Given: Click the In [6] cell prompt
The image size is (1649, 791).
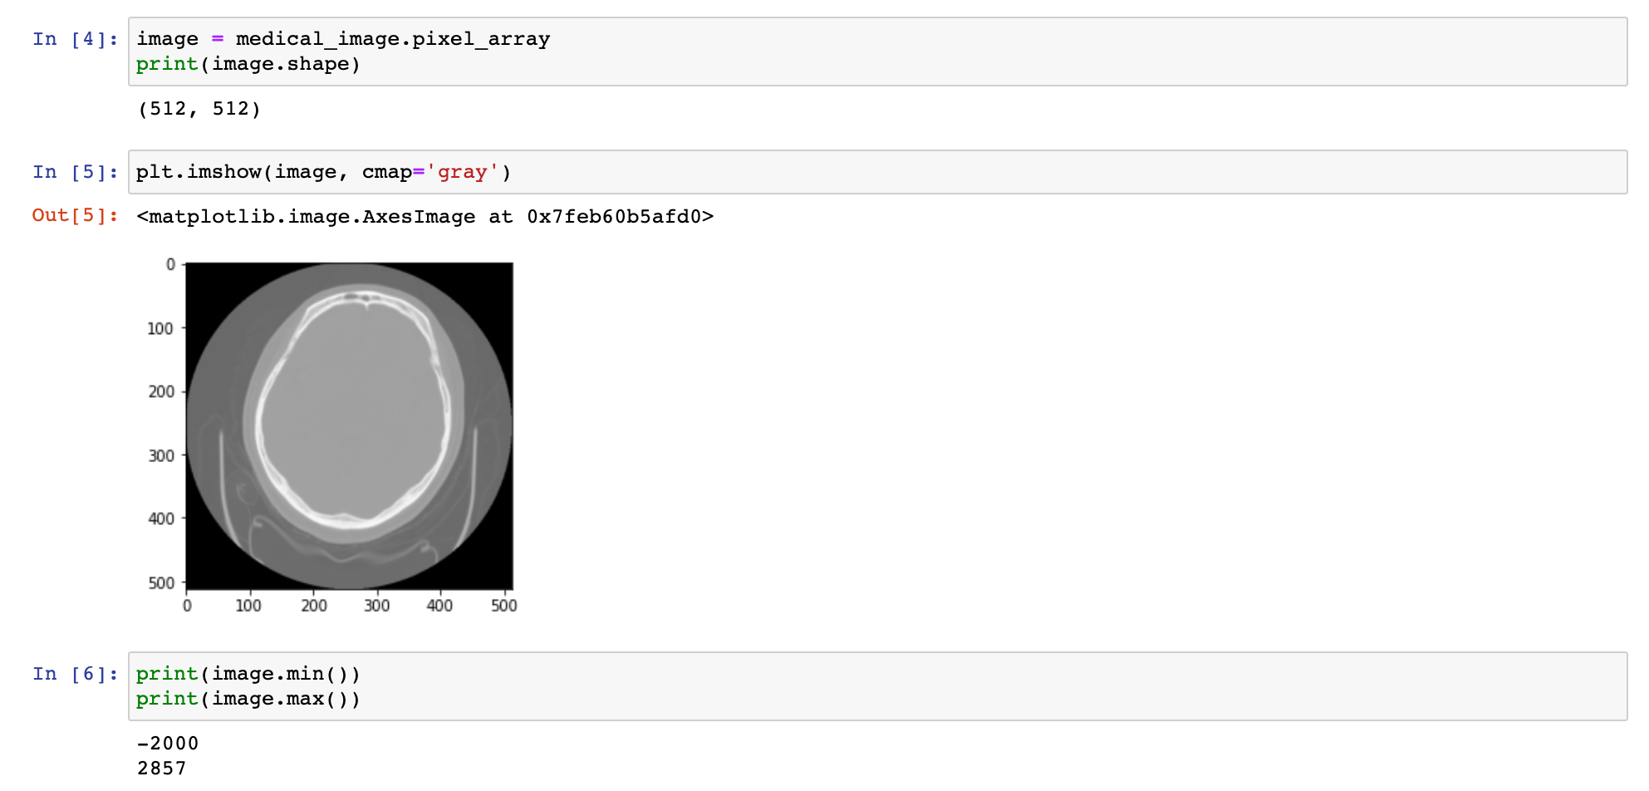Looking at the screenshot, I should point(75,674).
